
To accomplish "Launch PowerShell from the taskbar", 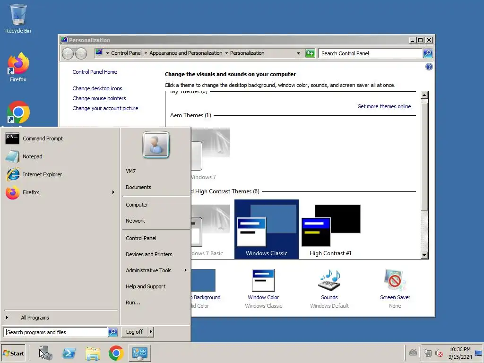I will pyautogui.click(x=69, y=353).
